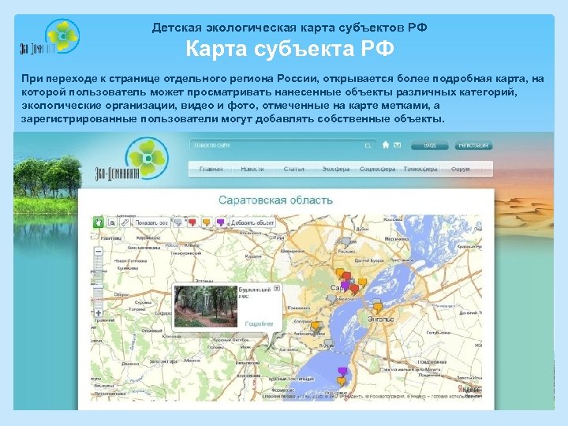Viewport: 568px width, 426px height.
Task: Click the 'Регистрация' button
Action: point(473,145)
